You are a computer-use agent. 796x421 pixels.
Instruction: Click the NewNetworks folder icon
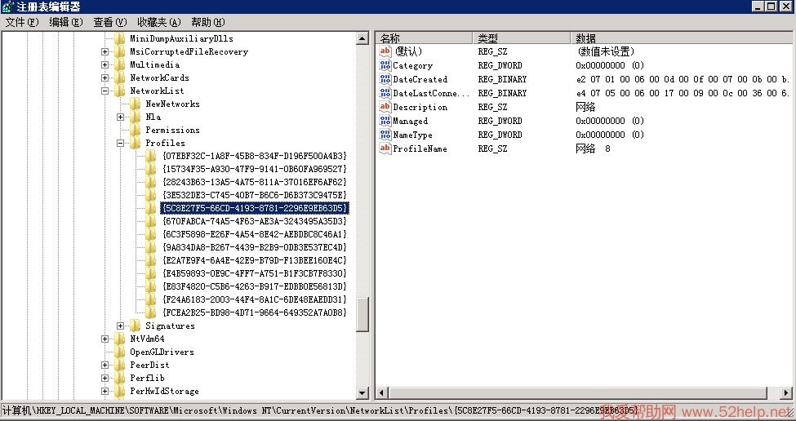click(136, 104)
